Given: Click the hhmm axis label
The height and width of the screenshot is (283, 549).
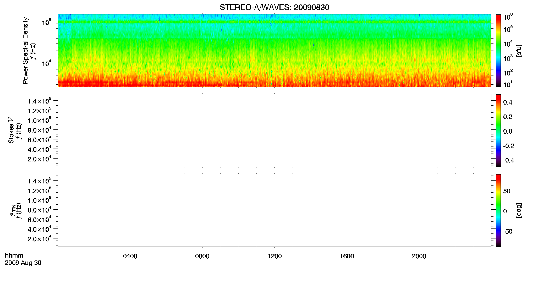Looking at the screenshot, I should point(14,256).
